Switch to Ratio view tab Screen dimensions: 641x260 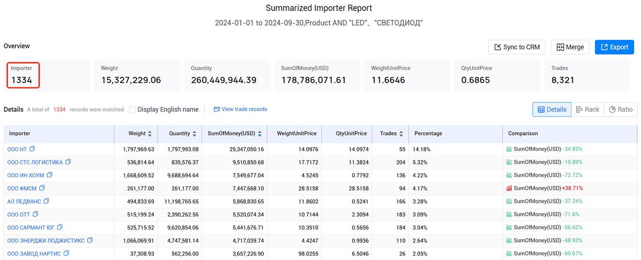pyautogui.click(x=621, y=110)
